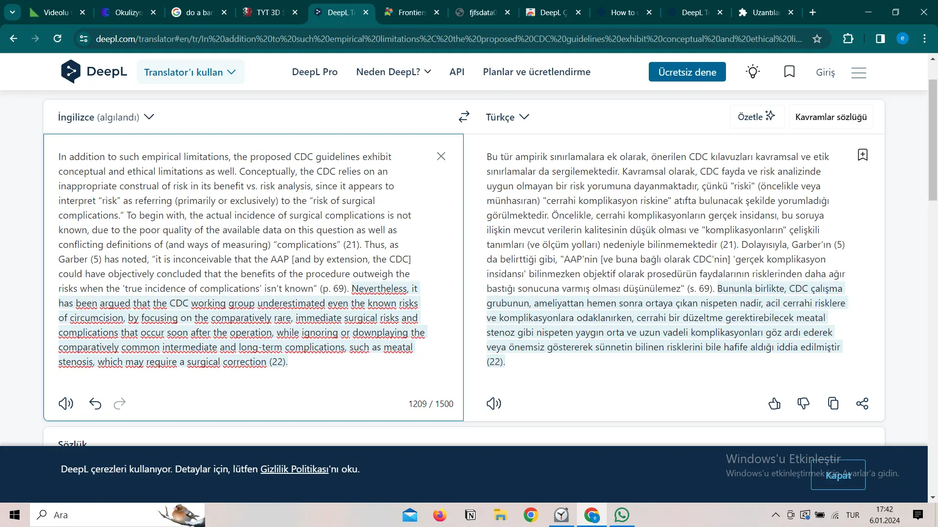The height and width of the screenshot is (527, 938).
Task: Open File Explorer from taskbar
Action: click(x=500, y=515)
